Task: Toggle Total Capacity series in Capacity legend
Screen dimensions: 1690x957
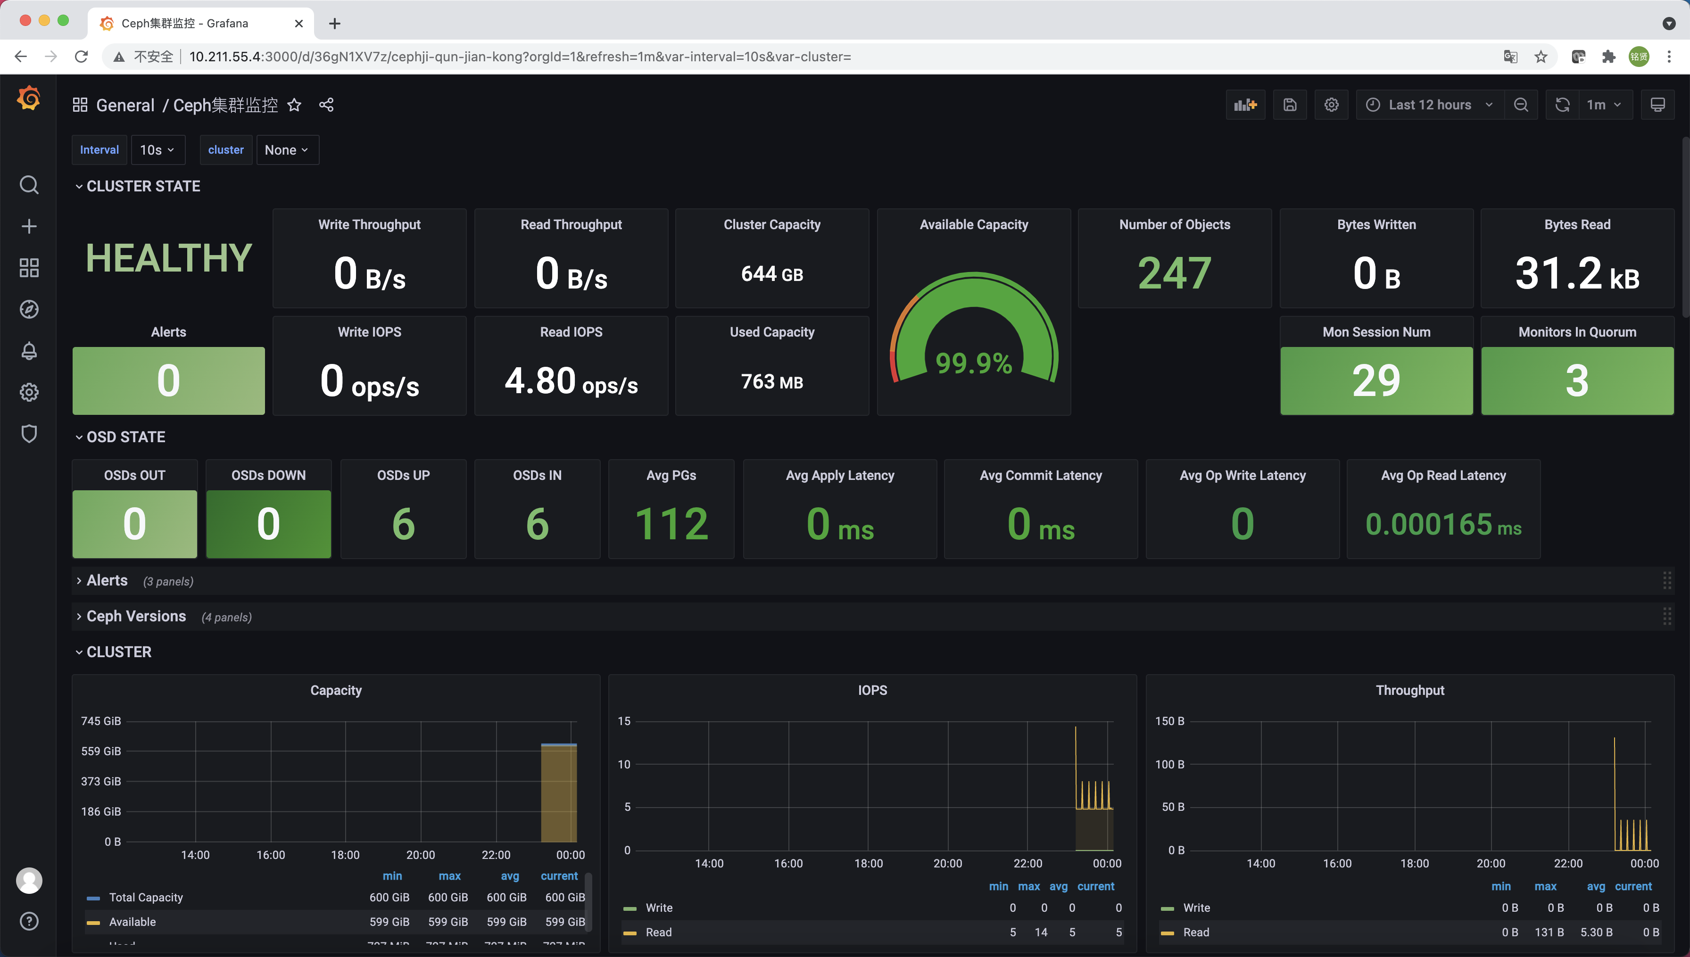Action: tap(145, 897)
